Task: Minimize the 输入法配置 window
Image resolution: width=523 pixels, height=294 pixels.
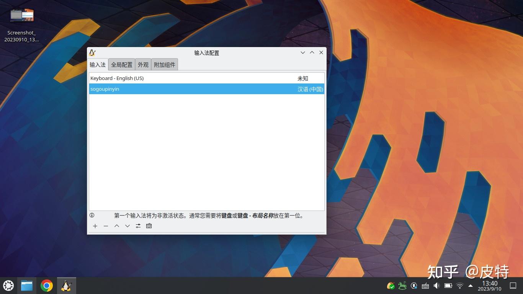Action: [303, 52]
